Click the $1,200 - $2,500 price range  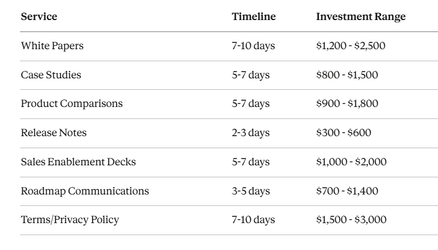point(351,46)
